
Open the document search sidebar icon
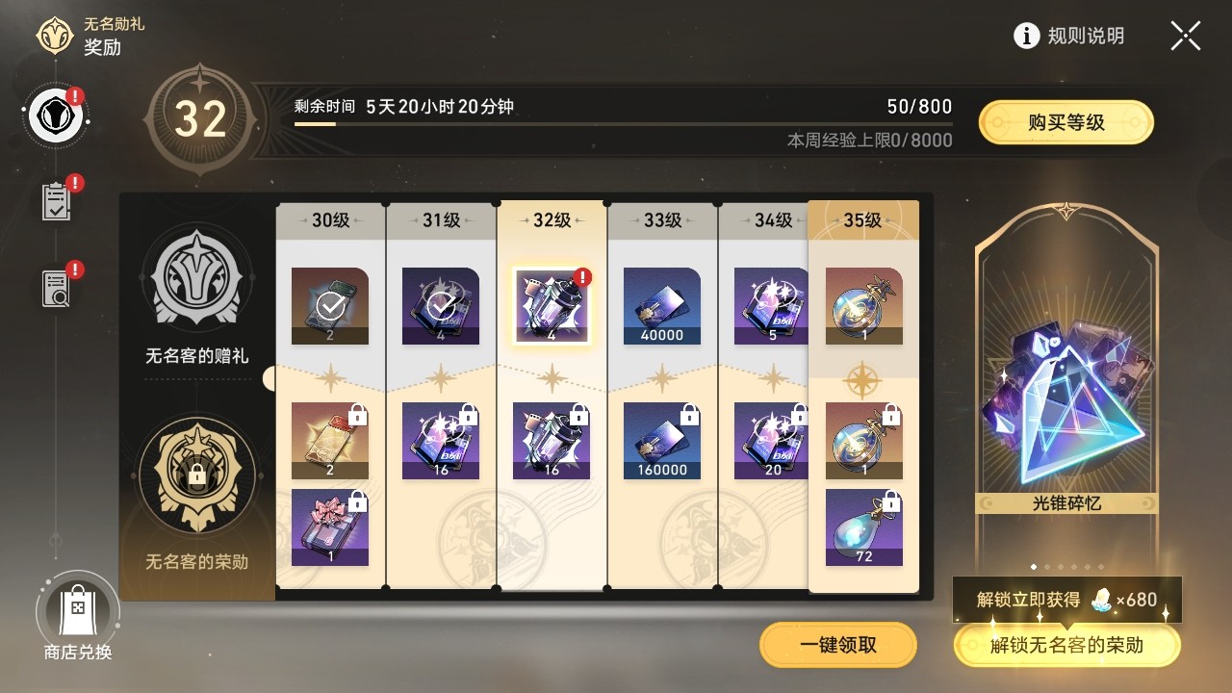pyautogui.click(x=57, y=287)
